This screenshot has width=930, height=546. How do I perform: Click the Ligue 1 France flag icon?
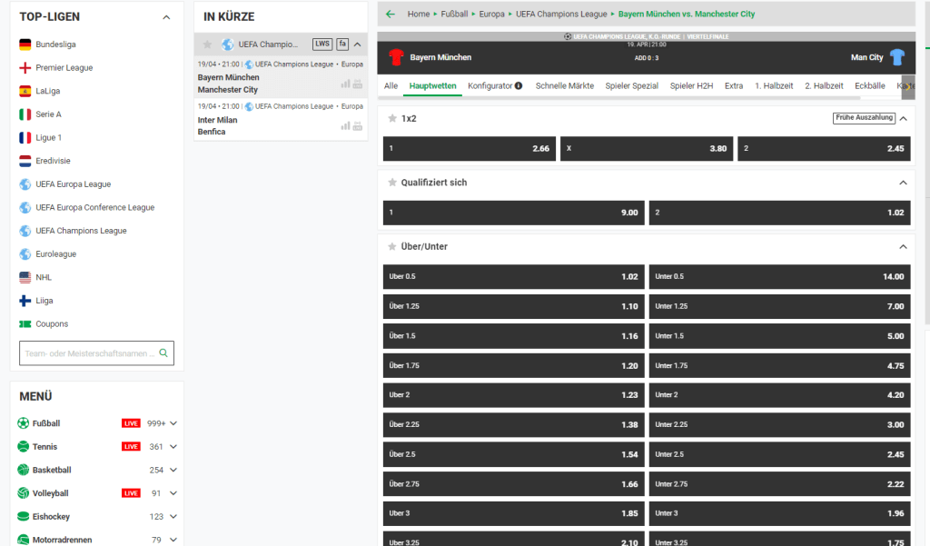point(25,138)
